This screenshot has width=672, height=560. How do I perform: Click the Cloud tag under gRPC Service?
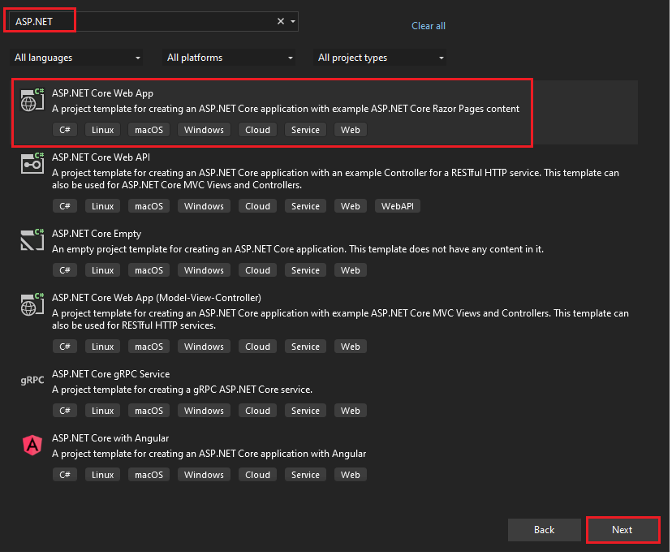(x=258, y=411)
